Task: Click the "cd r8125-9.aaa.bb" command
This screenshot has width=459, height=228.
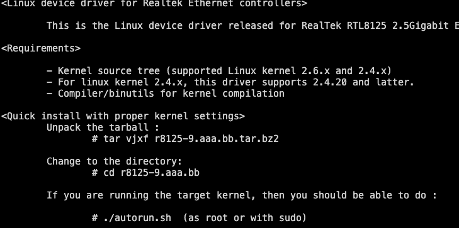Action: click(151, 173)
